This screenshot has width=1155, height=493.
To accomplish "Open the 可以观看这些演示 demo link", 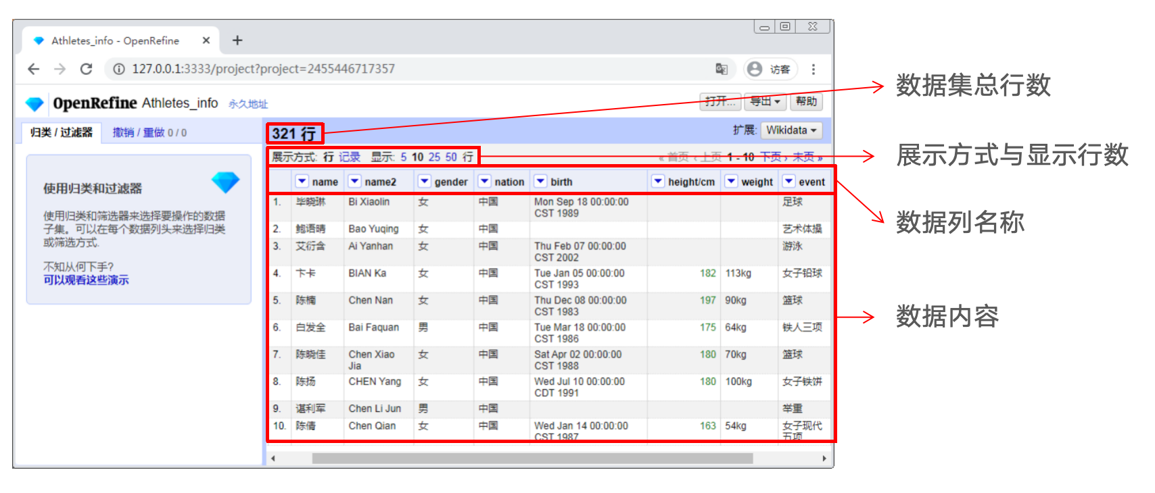I will [86, 280].
